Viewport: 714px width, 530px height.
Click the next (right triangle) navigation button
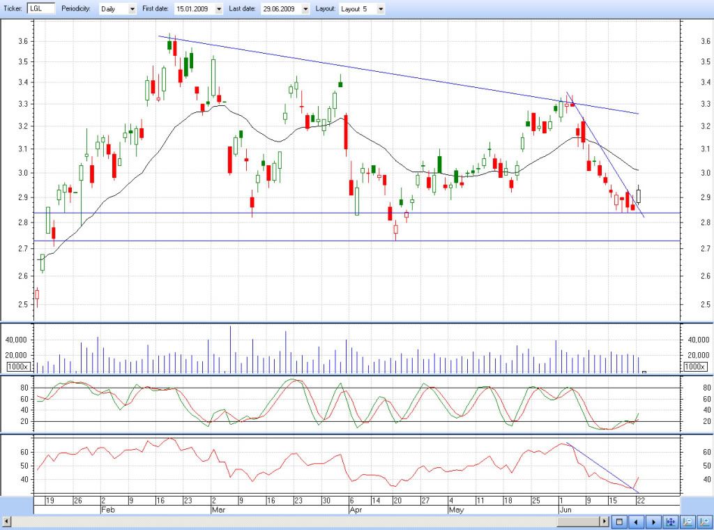pyautogui.click(x=653, y=522)
